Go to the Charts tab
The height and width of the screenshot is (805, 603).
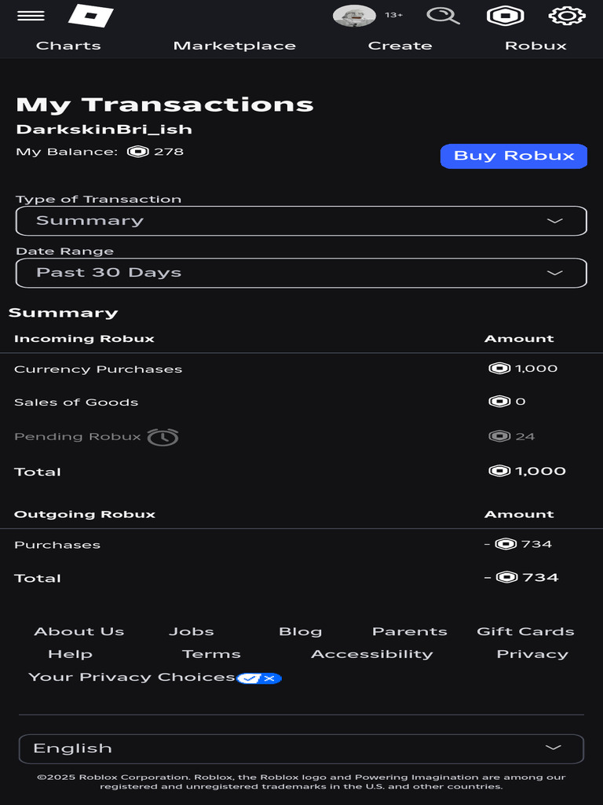(68, 46)
